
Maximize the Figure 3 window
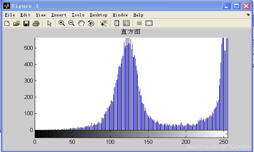pos(236,6)
